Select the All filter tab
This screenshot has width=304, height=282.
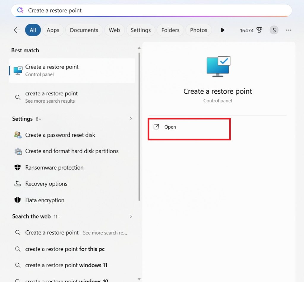33,30
